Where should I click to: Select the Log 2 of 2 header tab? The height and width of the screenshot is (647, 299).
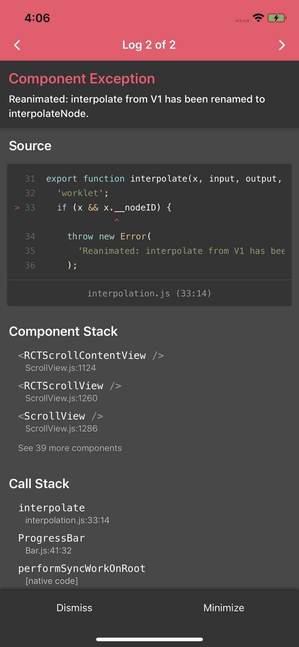click(149, 45)
